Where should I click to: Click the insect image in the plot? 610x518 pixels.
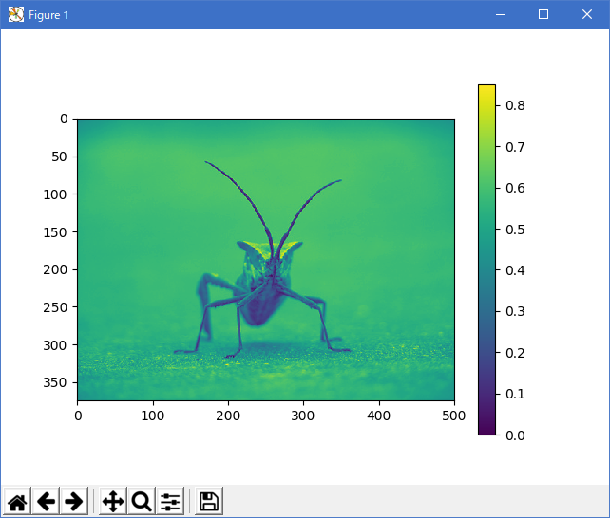tap(266, 260)
